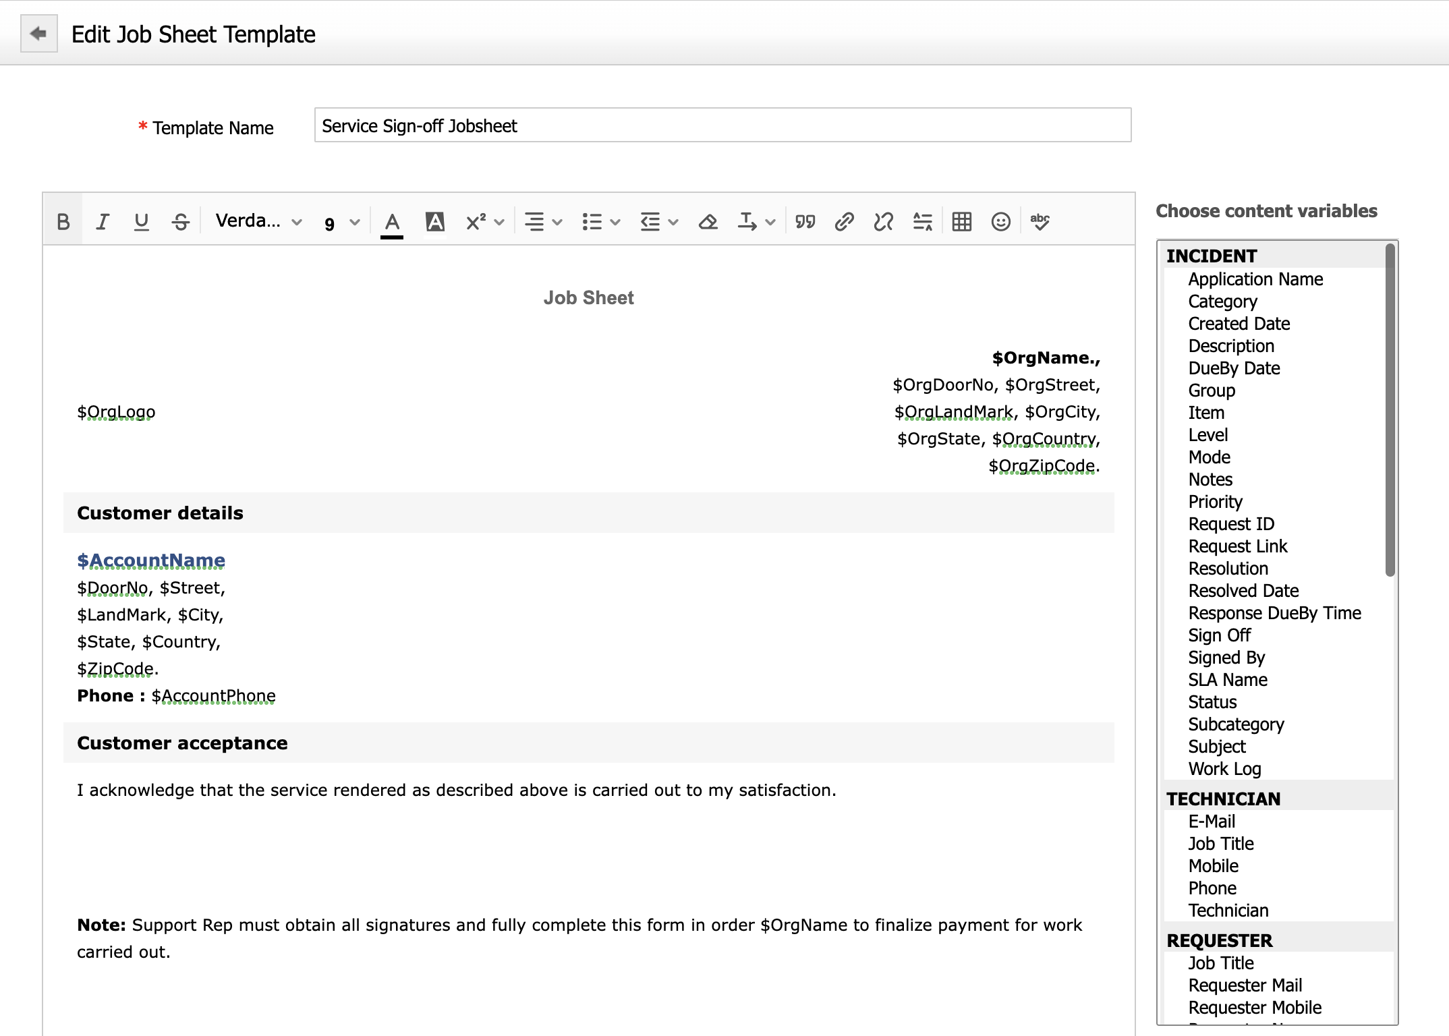Toggle the spell check icon
The image size is (1449, 1036).
[1040, 222]
